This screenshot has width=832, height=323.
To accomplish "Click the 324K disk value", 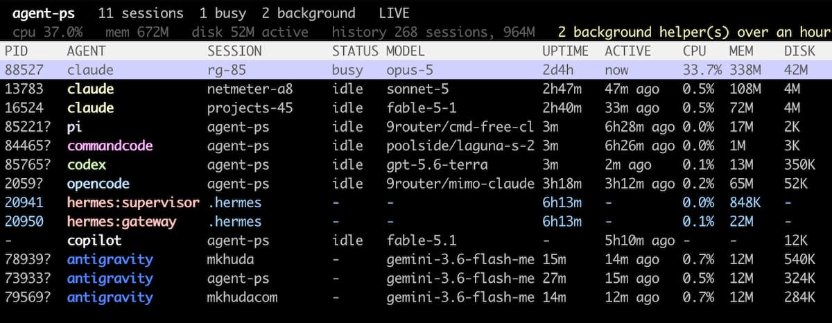I will [x=799, y=278].
